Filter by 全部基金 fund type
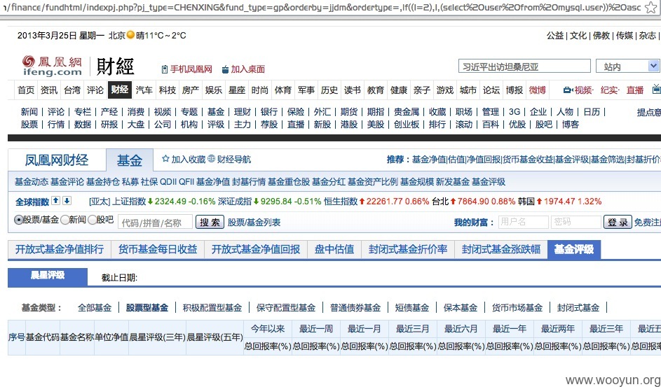 (95, 308)
